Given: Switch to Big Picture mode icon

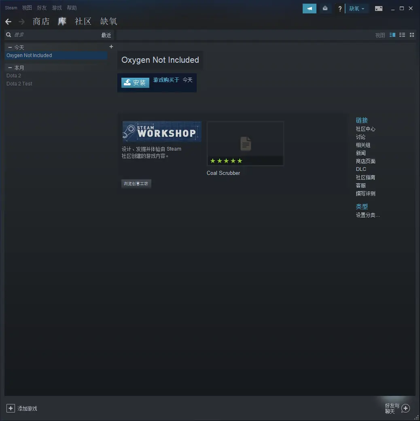Looking at the screenshot, I should pyautogui.click(x=378, y=9).
